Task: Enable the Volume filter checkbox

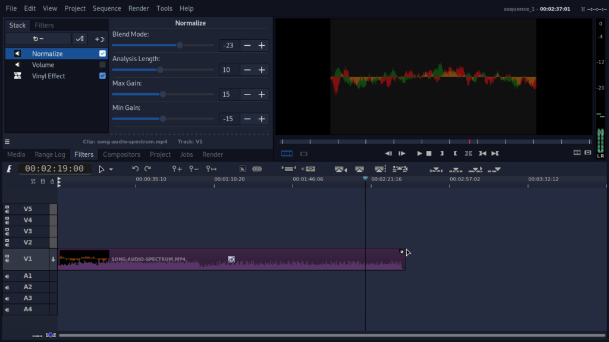Action: tap(102, 65)
